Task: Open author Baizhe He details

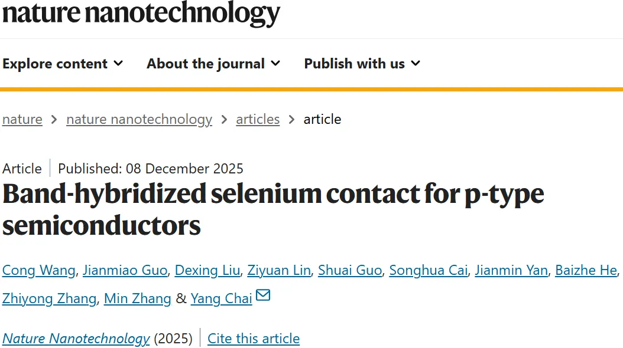Action: point(586,270)
